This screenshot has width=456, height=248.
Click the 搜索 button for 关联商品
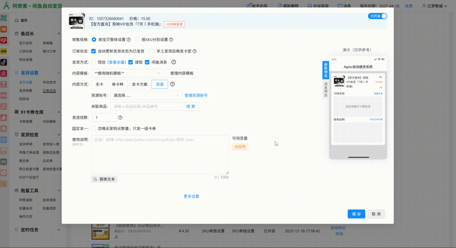tap(191, 106)
